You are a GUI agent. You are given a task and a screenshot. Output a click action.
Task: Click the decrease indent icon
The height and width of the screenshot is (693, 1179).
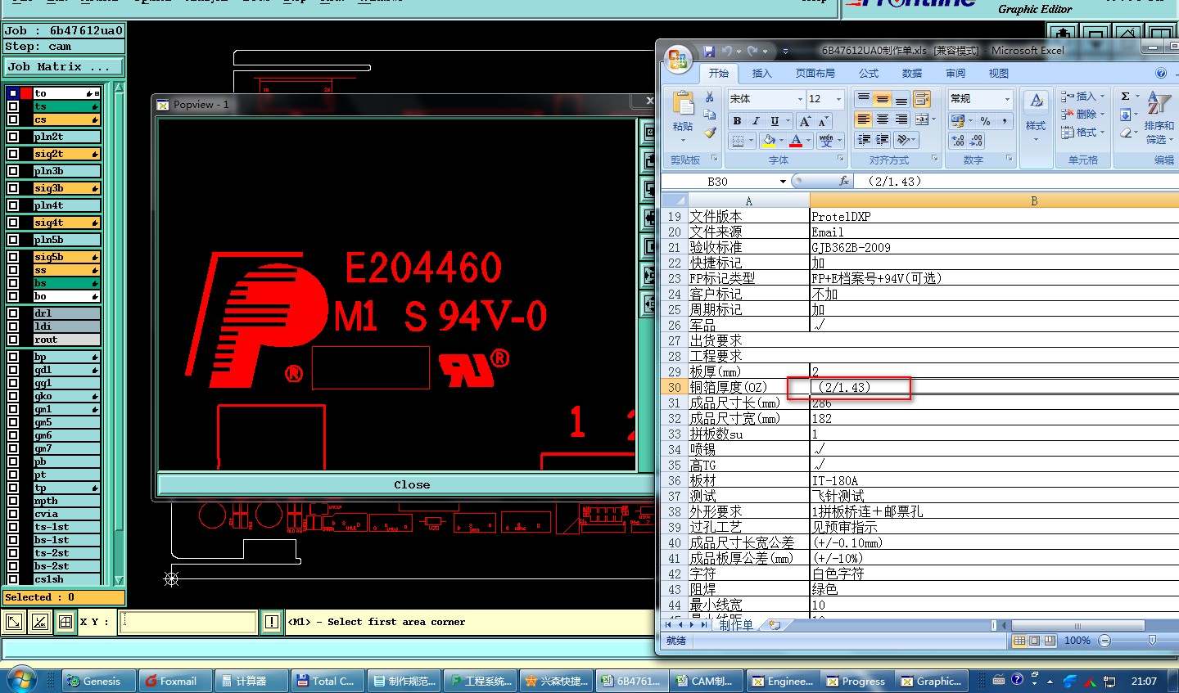pyautogui.click(x=863, y=140)
